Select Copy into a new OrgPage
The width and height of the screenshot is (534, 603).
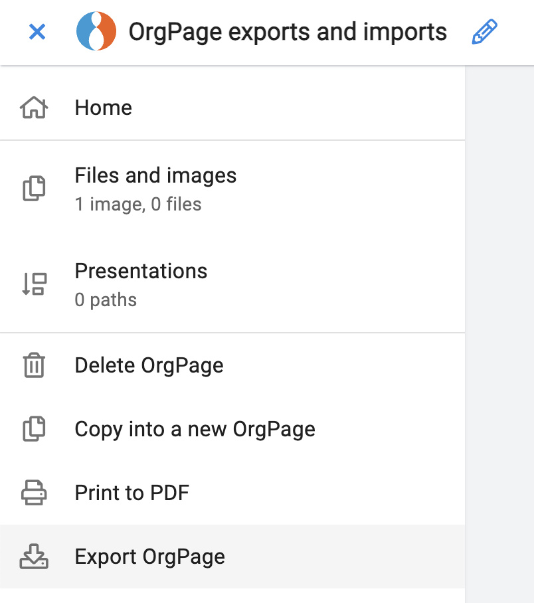click(x=195, y=428)
